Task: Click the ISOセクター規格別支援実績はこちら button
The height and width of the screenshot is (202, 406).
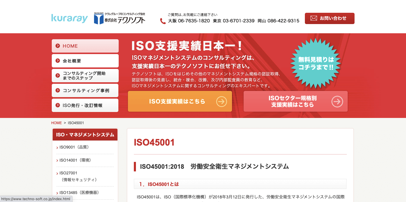Action: click(296, 101)
